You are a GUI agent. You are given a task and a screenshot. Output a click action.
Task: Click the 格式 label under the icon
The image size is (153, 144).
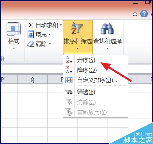pos(14,41)
